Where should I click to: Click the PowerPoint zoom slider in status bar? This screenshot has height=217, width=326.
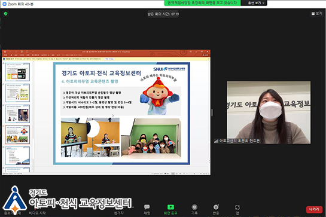tap(194, 173)
